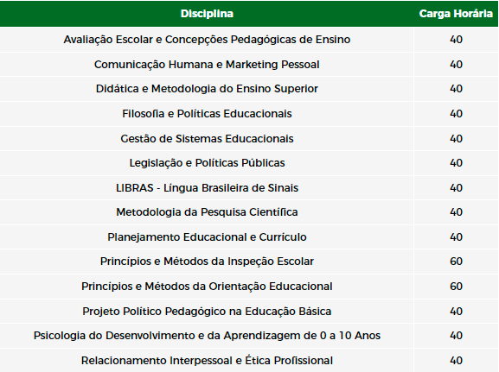Click the Carga Horária column header
499x372 pixels.
[456, 14]
